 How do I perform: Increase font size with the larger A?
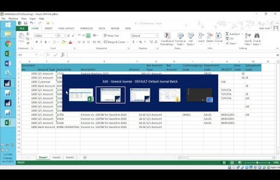point(68,36)
